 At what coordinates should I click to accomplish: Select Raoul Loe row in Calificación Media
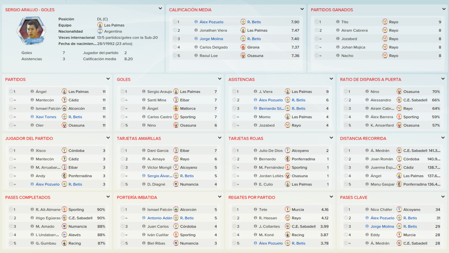236,56
